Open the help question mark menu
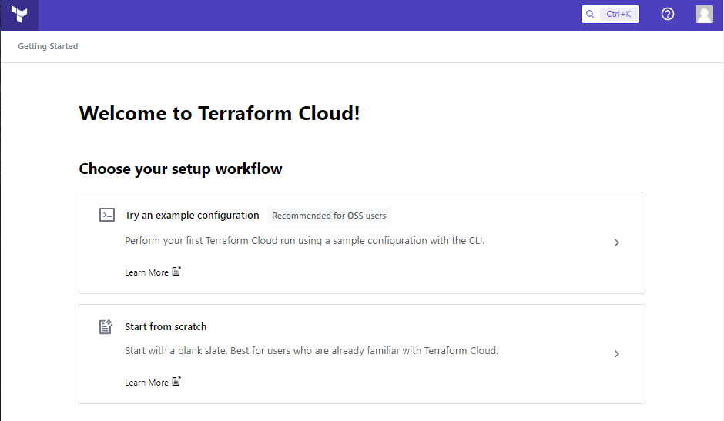 667,15
